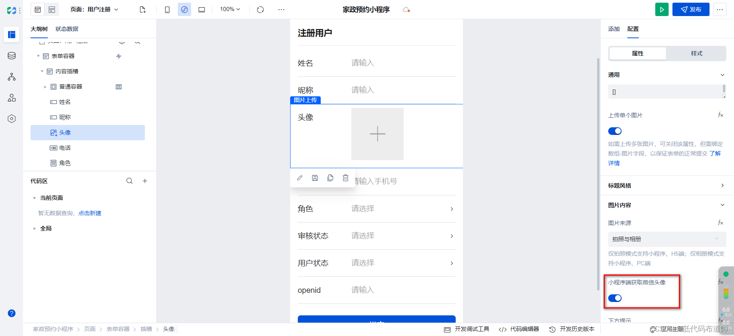Select the 头像 node in outline tree

click(x=88, y=133)
